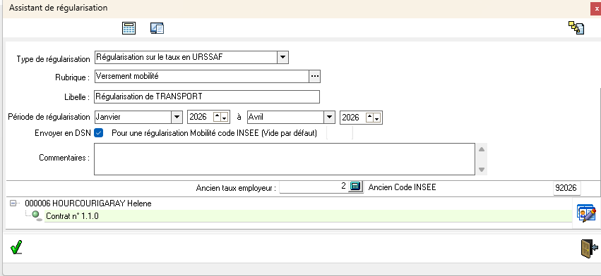
Task: Click the Type de régularisation label
Action: point(53,59)
